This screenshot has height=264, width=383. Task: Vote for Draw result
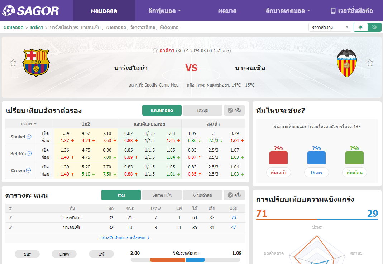click(x=316, y=172)
